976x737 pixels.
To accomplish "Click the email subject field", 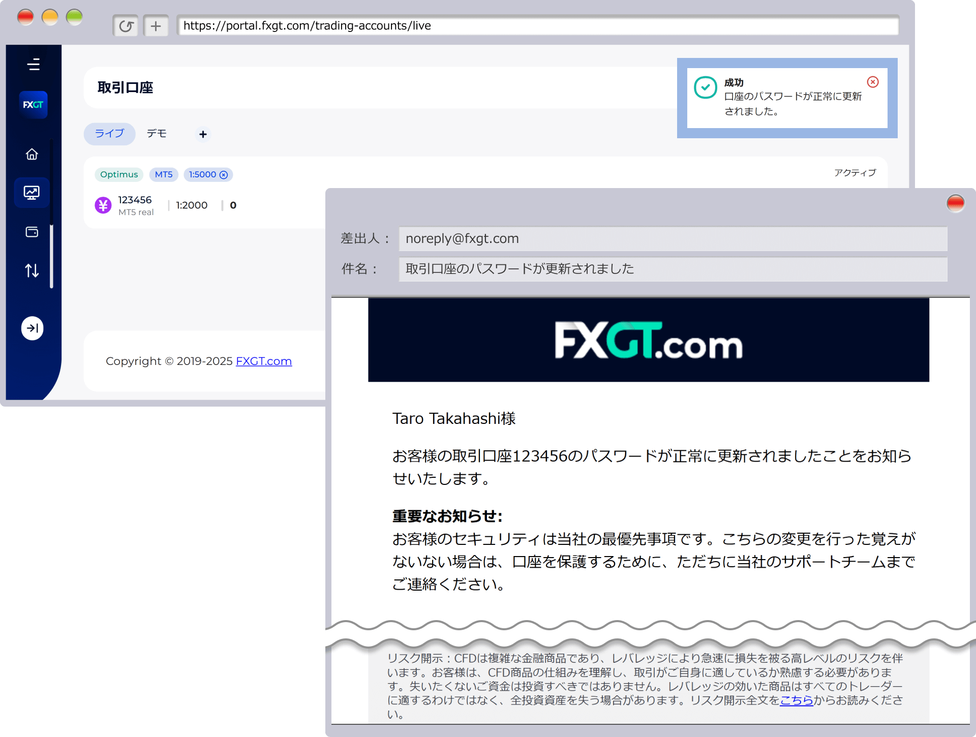I will 673,269.
